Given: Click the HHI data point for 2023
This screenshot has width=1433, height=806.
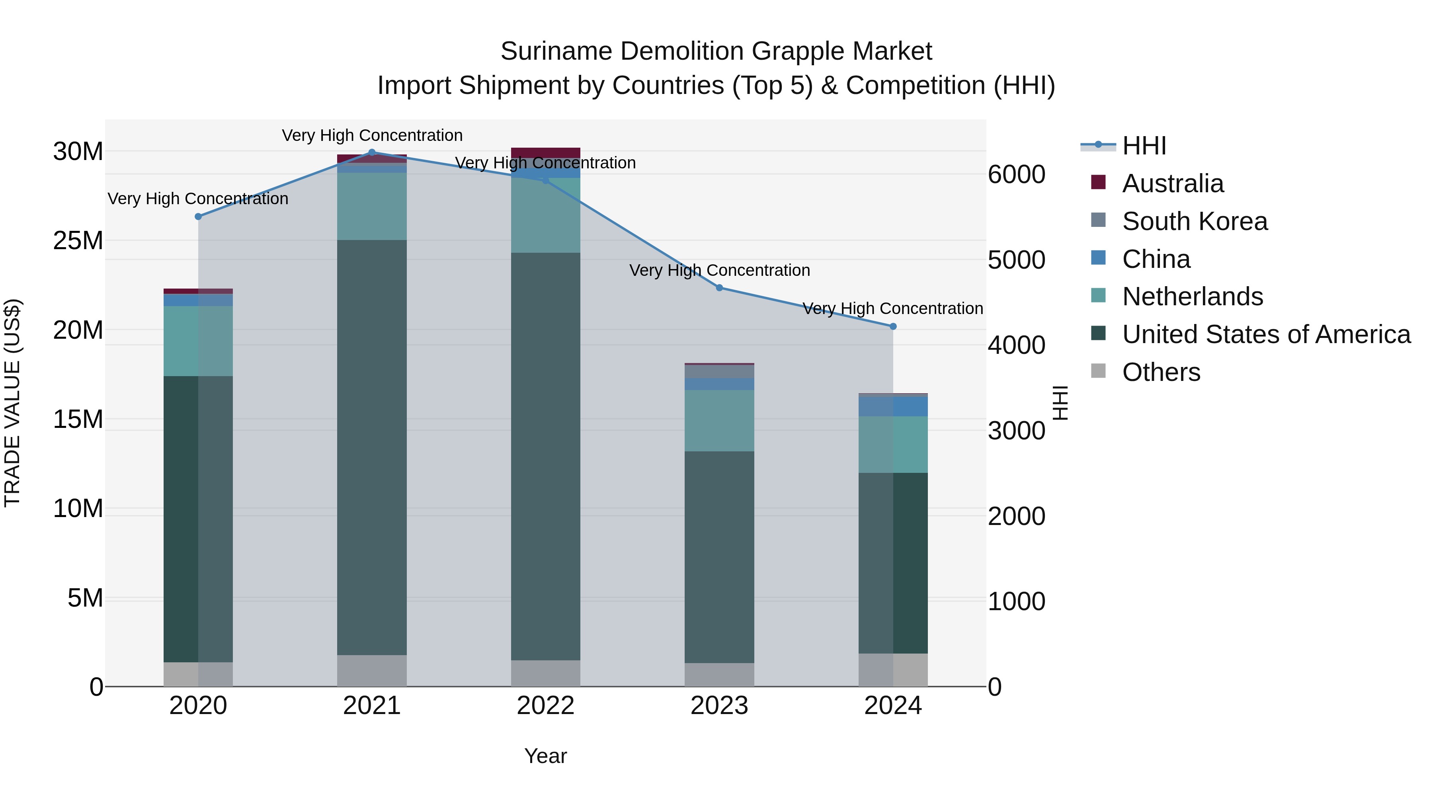Looking at the screenshot, I should [719, 288].
